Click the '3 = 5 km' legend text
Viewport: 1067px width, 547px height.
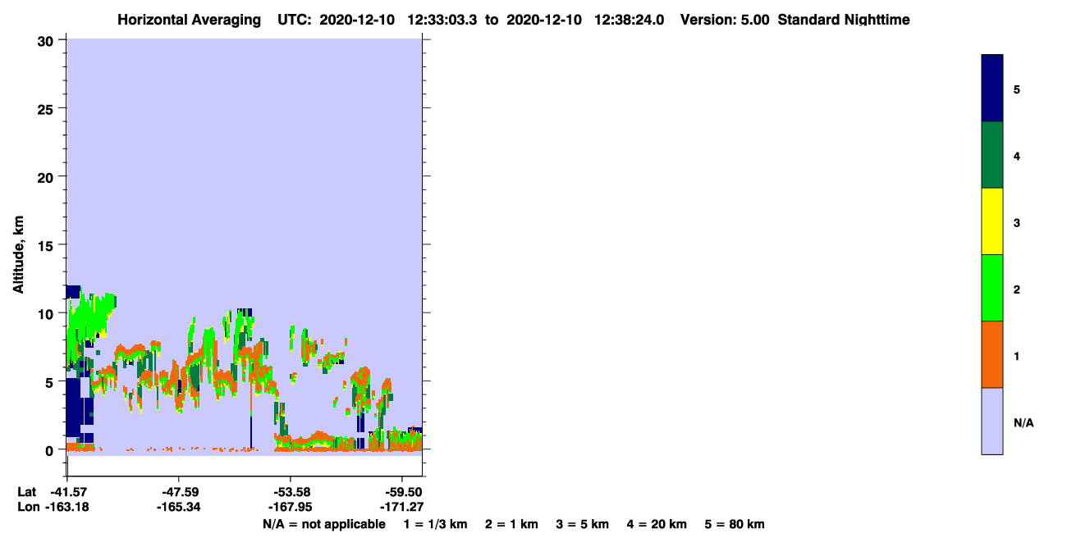tap(583, 524)
